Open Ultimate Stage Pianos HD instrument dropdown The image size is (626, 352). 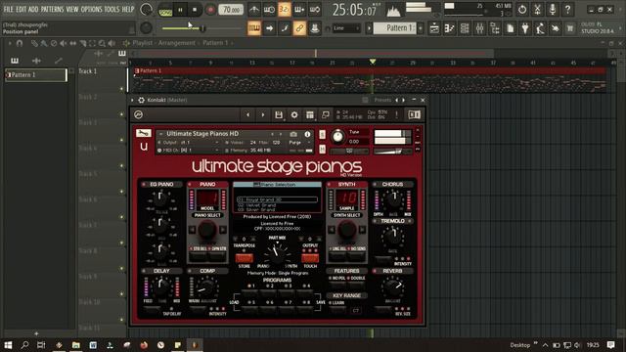(x=160, y=134)
